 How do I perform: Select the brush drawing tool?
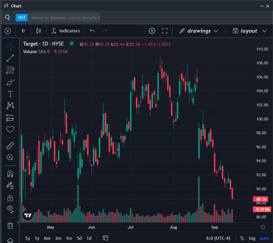[x=10, y=82]
